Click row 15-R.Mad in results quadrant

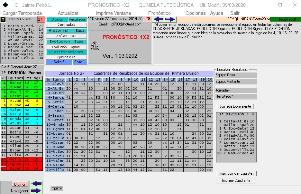[x=55, y=147]
